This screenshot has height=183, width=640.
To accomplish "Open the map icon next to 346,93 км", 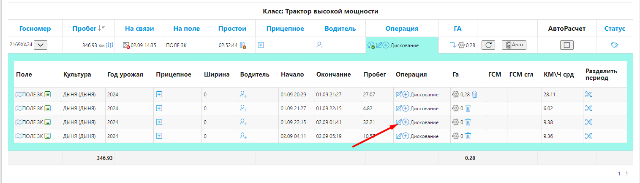I will coord(109,45).
